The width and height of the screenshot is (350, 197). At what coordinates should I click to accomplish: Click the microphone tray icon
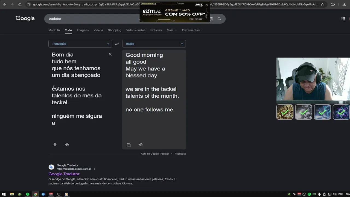(x=319, y=194)
